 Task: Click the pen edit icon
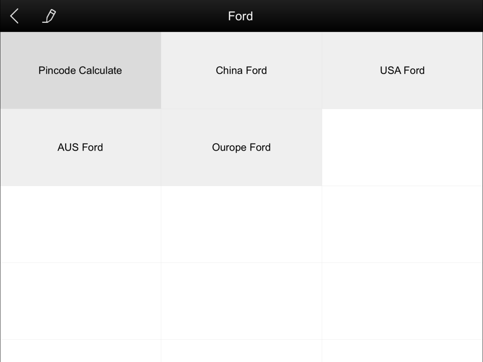49,16
